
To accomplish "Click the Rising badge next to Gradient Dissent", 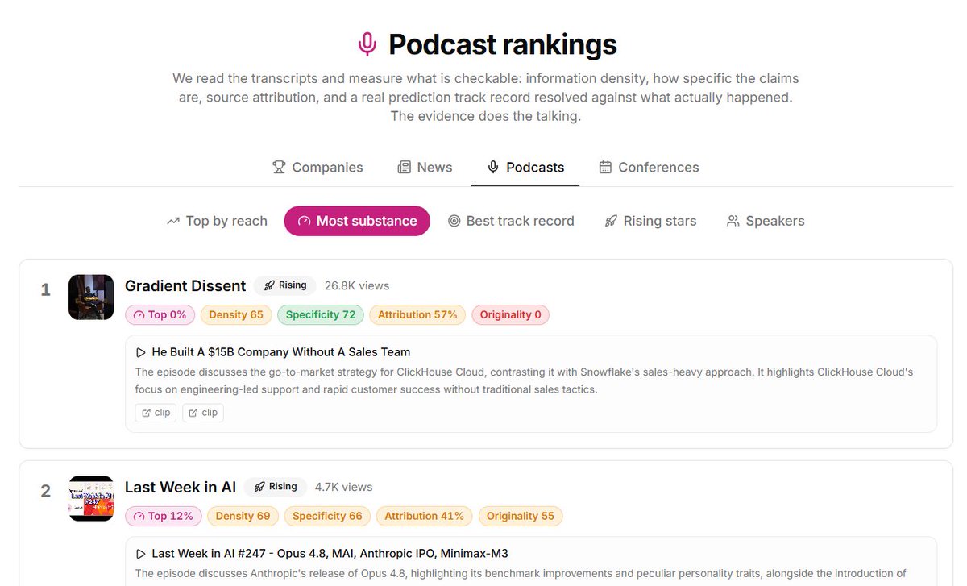I will point(285,285).
